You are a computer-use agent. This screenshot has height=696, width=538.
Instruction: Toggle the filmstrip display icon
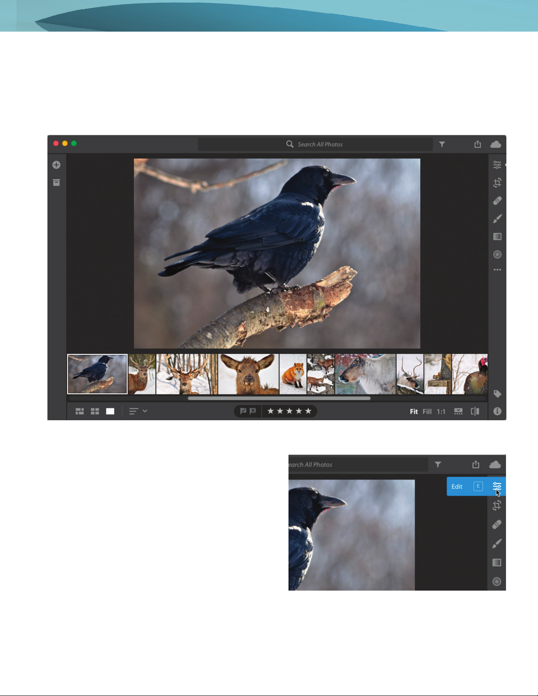[x=459, y=411]
